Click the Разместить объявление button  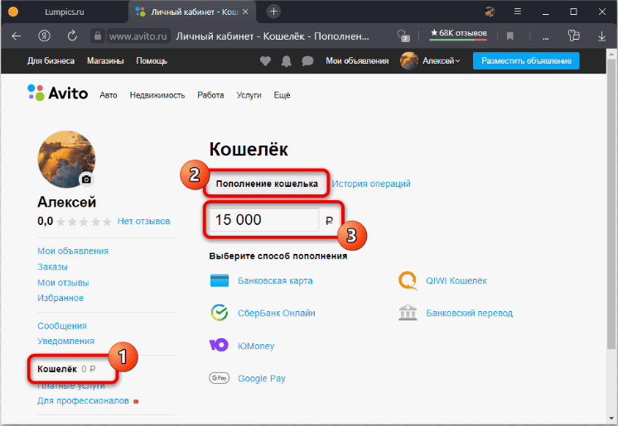click(526, 61)
